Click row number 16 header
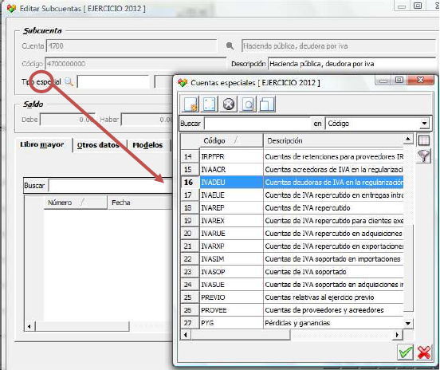This screenshot has height=370, width=440. [190, 182]
